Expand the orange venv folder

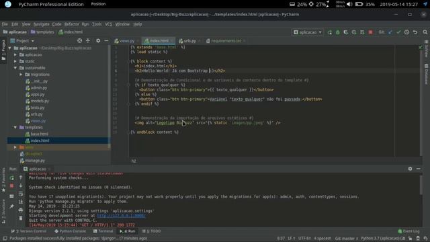pyautogui.click(x=15, y=147)
